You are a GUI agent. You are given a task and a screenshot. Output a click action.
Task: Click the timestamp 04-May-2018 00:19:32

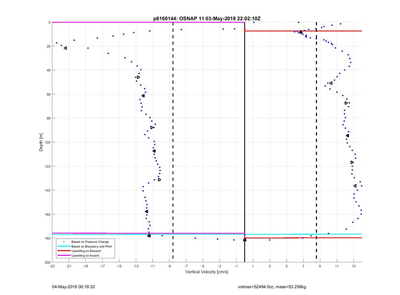pyautogui.click(x=74, y=287)
